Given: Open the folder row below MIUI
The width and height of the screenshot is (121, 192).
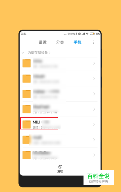Looking at the screenshot, I should 60,140.
